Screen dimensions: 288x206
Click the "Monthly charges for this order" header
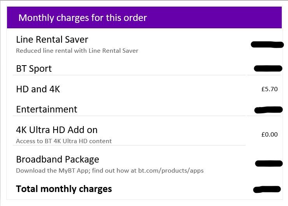point(83,18)
